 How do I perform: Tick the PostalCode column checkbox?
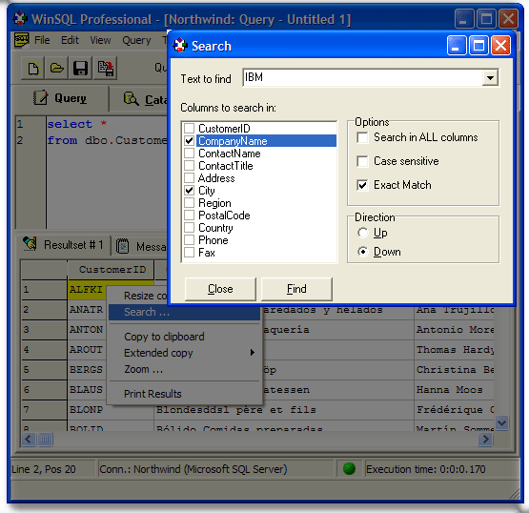(190, 215)
